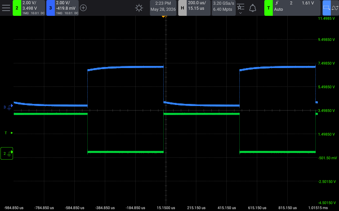The height and width of the screenshot is (211, 339).
Task: Open the 200.0 us/ timebase setting
Action: (197, 3)
